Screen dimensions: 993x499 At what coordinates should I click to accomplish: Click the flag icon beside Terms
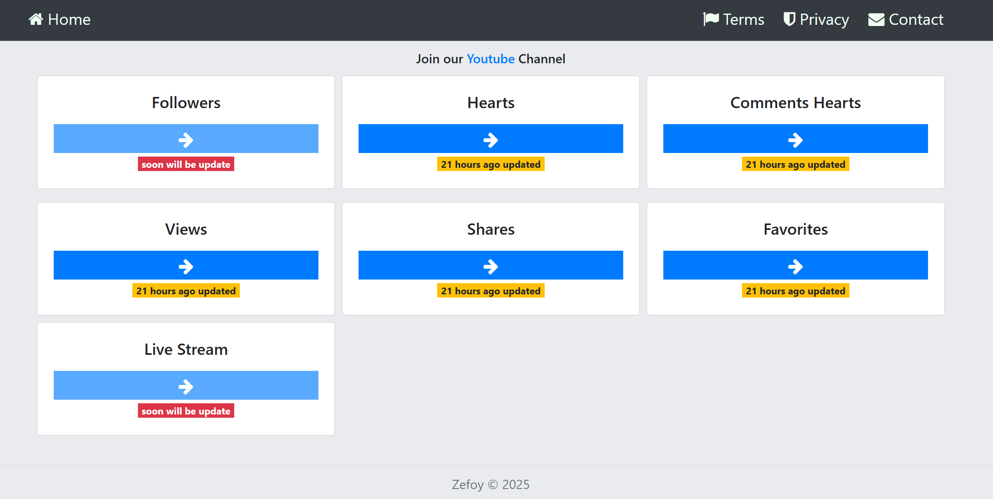tap(711, 19)
